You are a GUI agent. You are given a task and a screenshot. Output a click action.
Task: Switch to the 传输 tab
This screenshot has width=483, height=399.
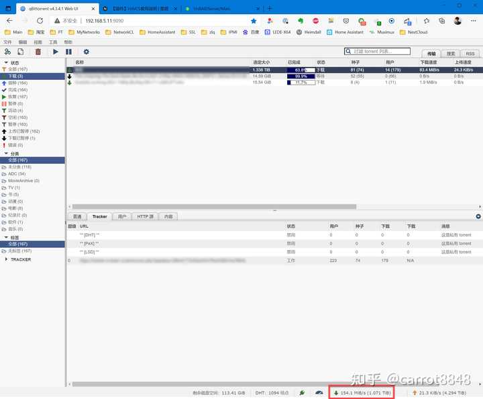pyautogui.click(x=431, y=54)
